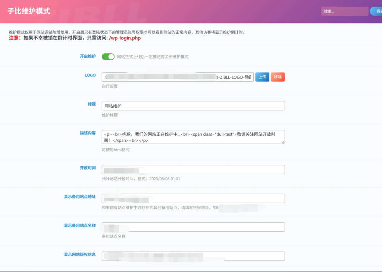Click the 开启维护 label
Viewport: 382px width, 272px height.
pyautogui.click(x=88, y=56)
